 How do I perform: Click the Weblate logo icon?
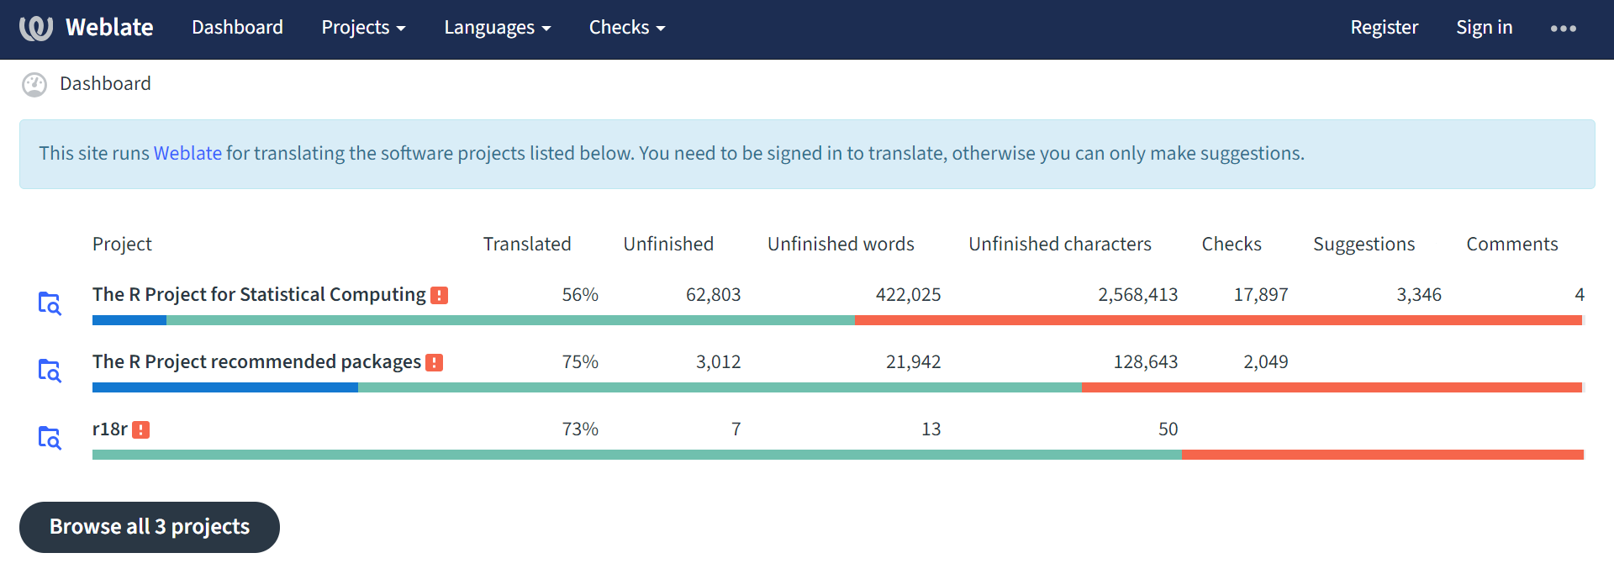(36, 28)
